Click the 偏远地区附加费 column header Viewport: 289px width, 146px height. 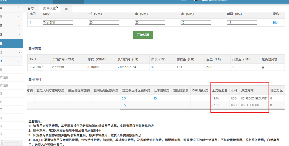(x=79, y=90)
